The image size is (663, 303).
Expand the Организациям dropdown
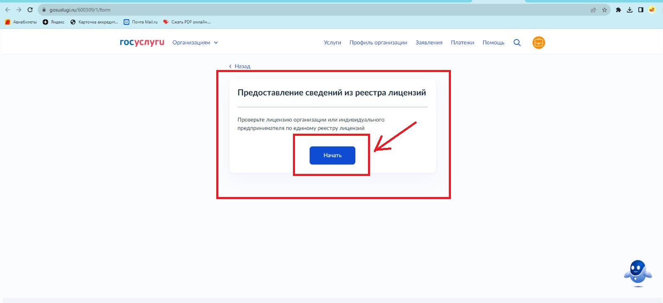coord(195,42)
